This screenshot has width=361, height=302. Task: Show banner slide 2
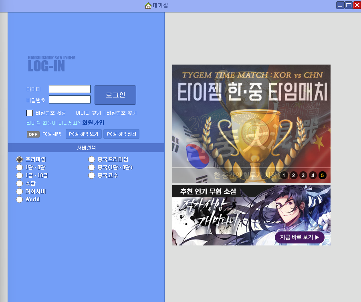tap(294, 175)
